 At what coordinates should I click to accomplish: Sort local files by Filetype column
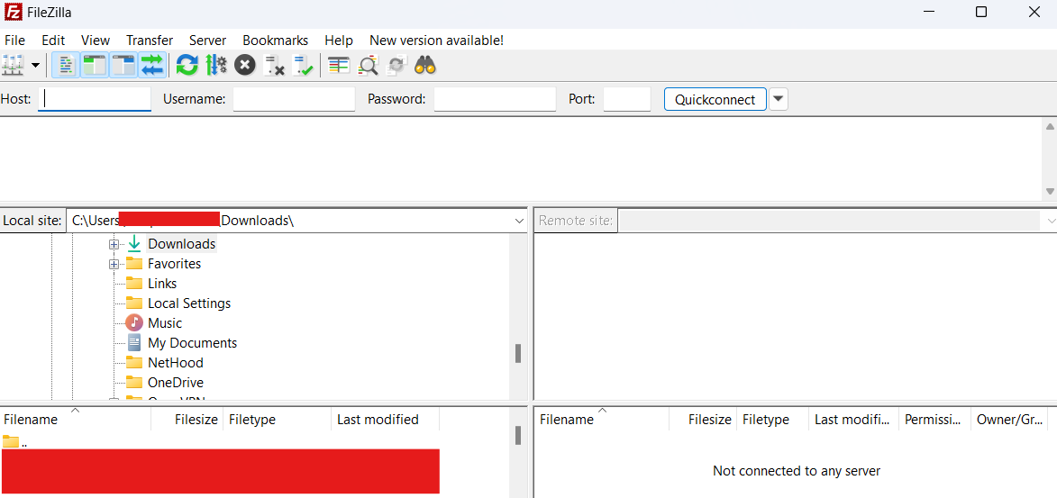(277, 419)
